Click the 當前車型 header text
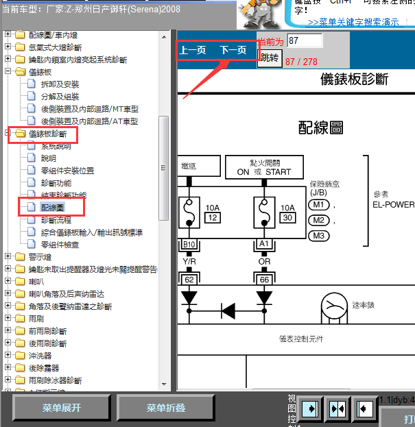 91,10
